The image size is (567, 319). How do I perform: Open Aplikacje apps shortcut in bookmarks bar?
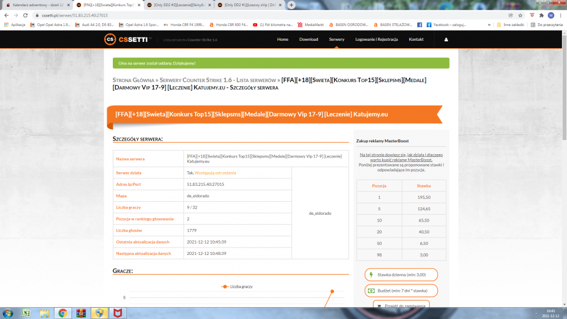click(15, 25)
